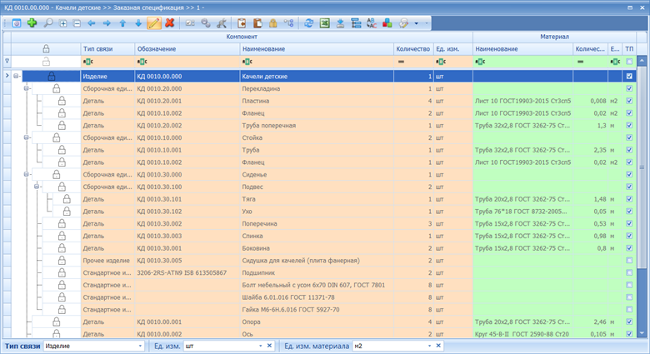Click the ABC replace text icon

click(x=372, y=23)
